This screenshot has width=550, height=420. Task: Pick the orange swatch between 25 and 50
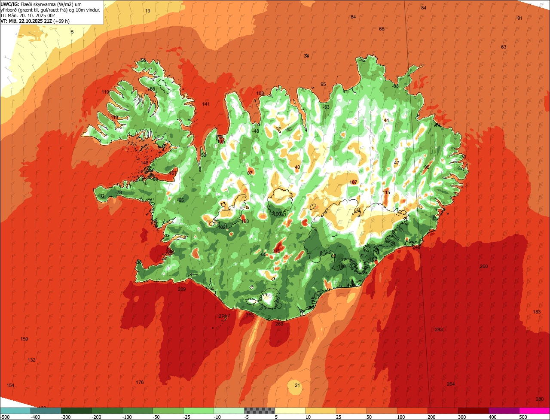coord(351,411)
